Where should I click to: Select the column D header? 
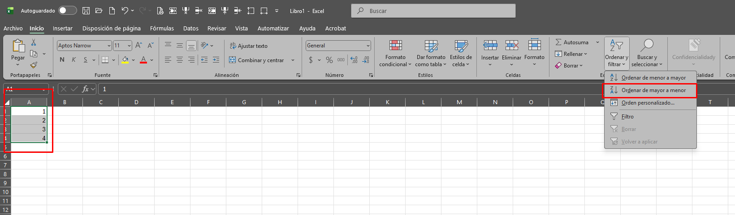(136, 102)
